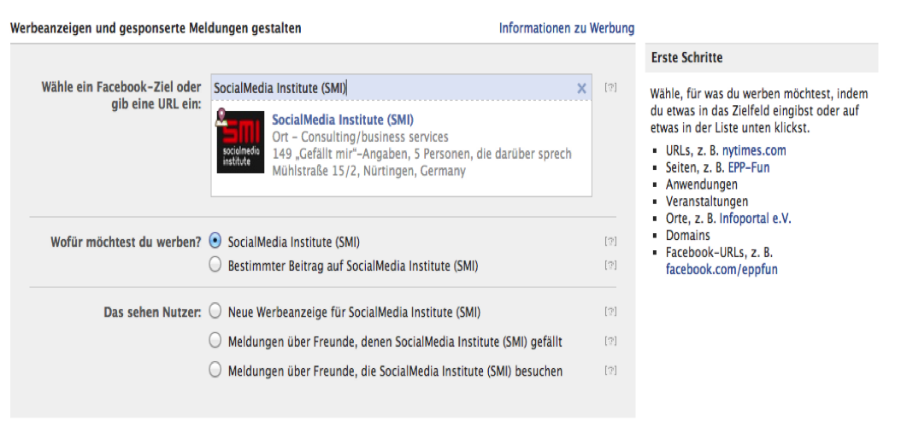
Task: Choose 'Meldungen über Freunde, denen SMI gefällt' radio
Action: pos(215,341)
